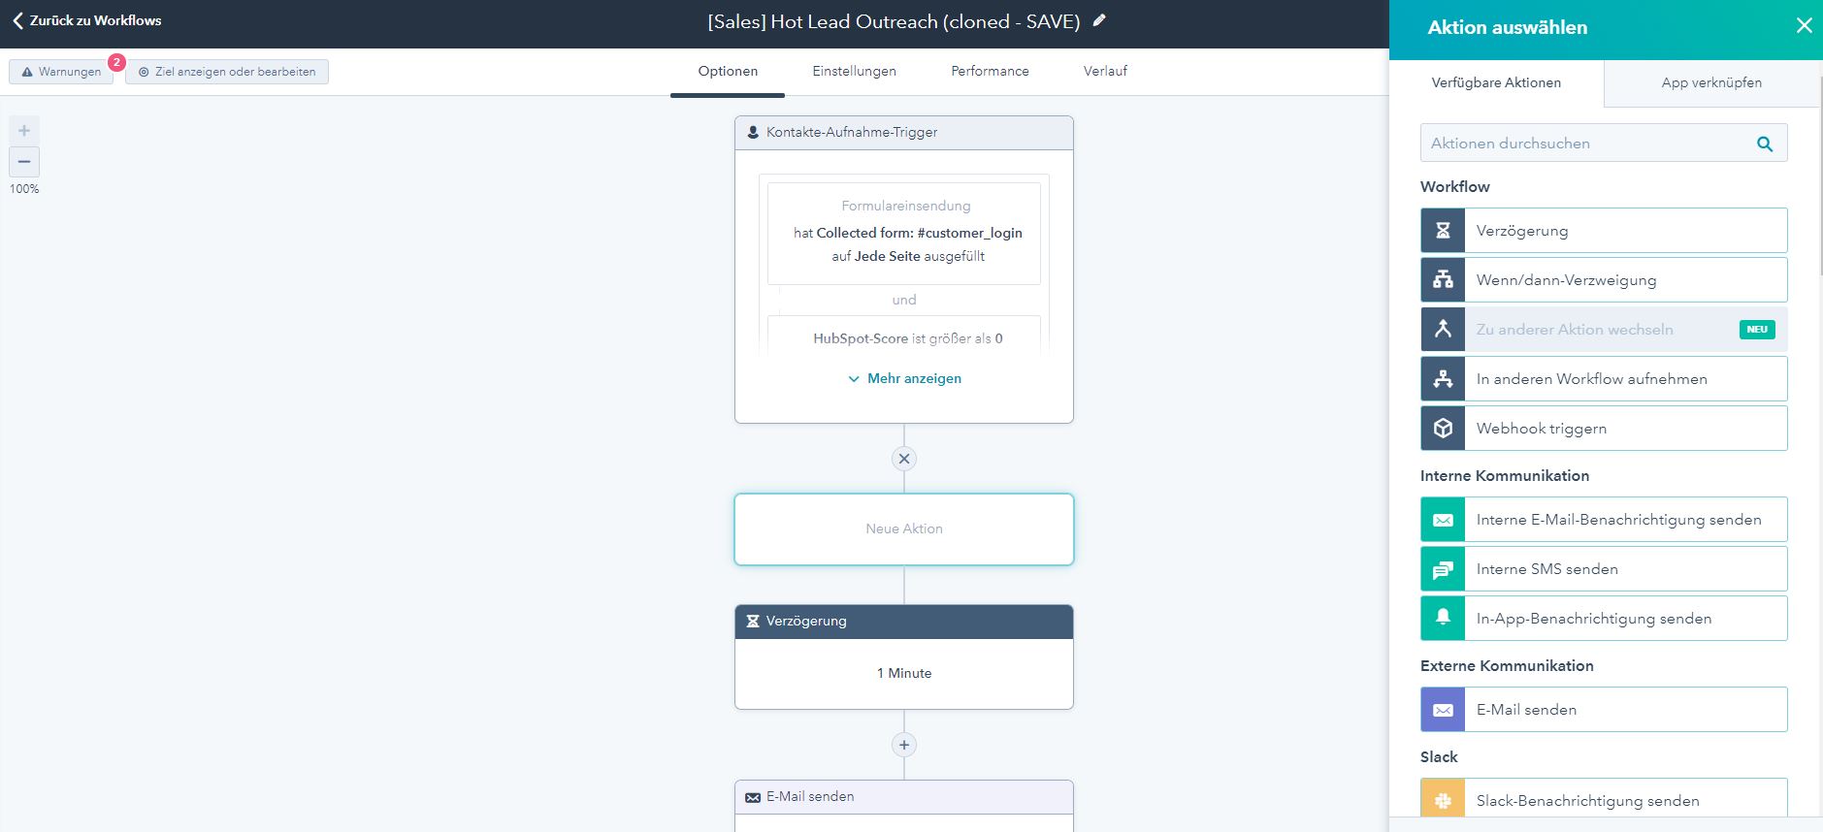Go back via Zurück zu Workflows
Screen dimensions: 1823x832
[x=86, y=20]
